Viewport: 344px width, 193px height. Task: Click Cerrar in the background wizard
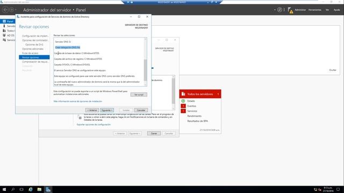[x=154, y=133]
